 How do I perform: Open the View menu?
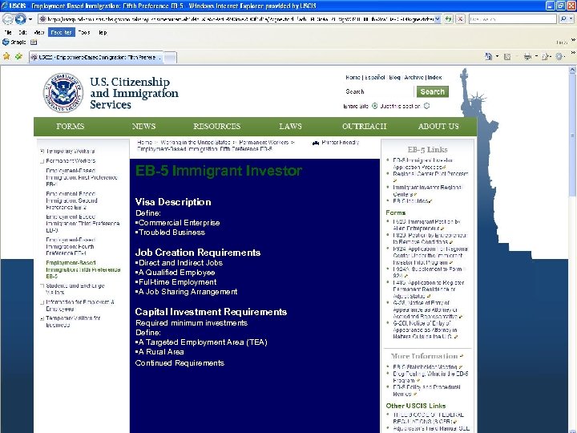click(x=39, y=32)
